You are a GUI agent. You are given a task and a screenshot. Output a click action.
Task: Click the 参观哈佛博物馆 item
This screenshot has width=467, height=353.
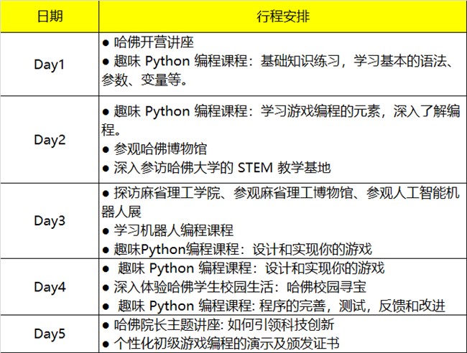[160, 149]
